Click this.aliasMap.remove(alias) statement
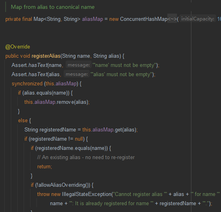221x212 pixels. point(57,102)
